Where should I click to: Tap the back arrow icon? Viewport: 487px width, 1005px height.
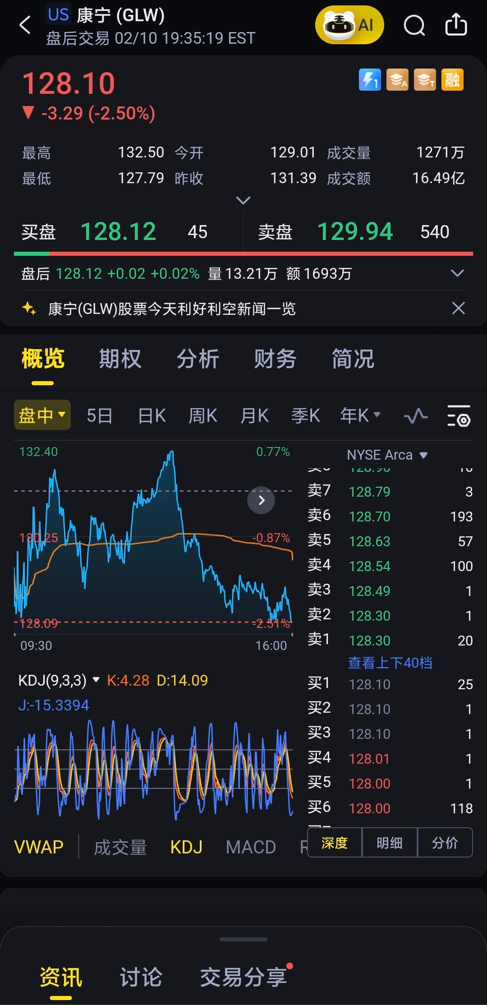[25, 25]
